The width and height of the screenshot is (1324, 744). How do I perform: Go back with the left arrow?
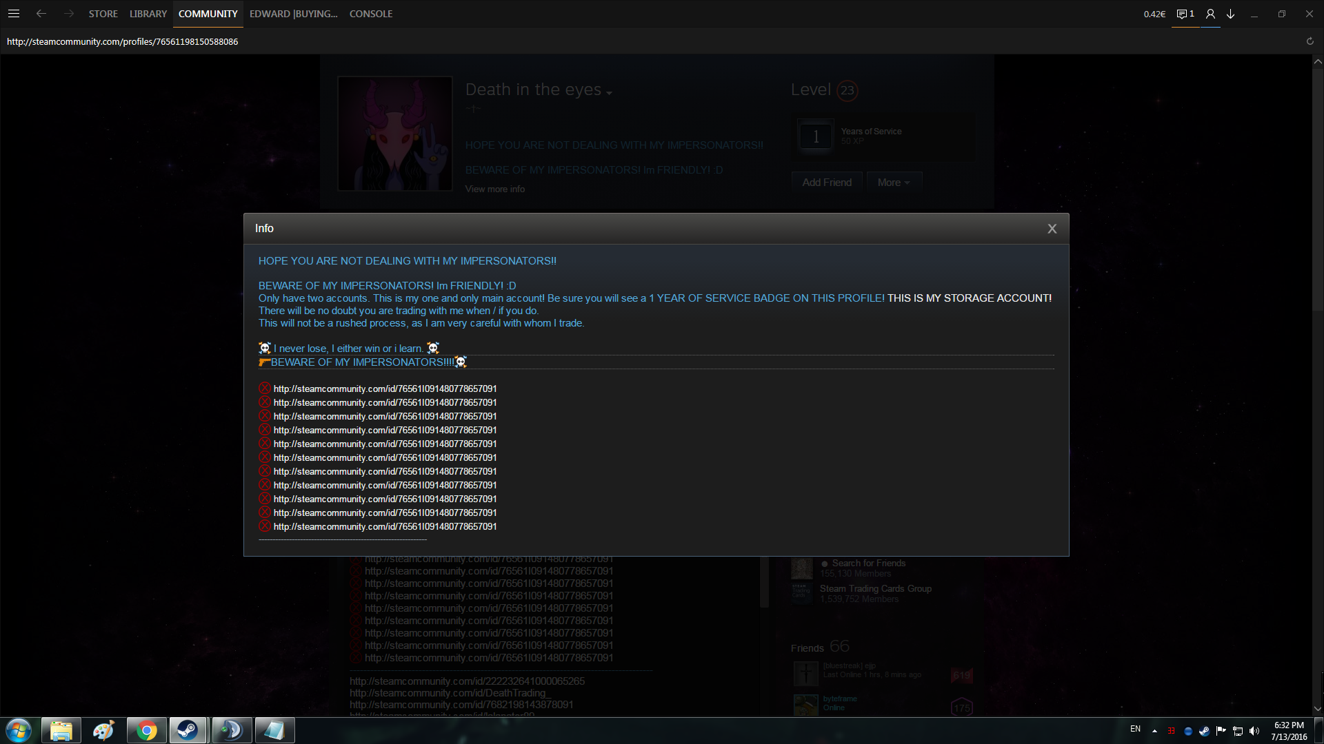[41, 14]
